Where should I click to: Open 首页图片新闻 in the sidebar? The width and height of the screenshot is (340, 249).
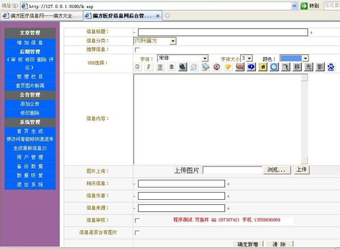click(x=30, y=86)
